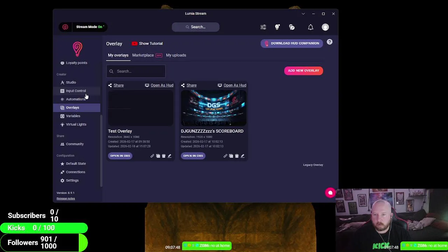The width and height of the screenshot is (448, 252).
Task: Open the notifications bell
Action: coord(310,27)
